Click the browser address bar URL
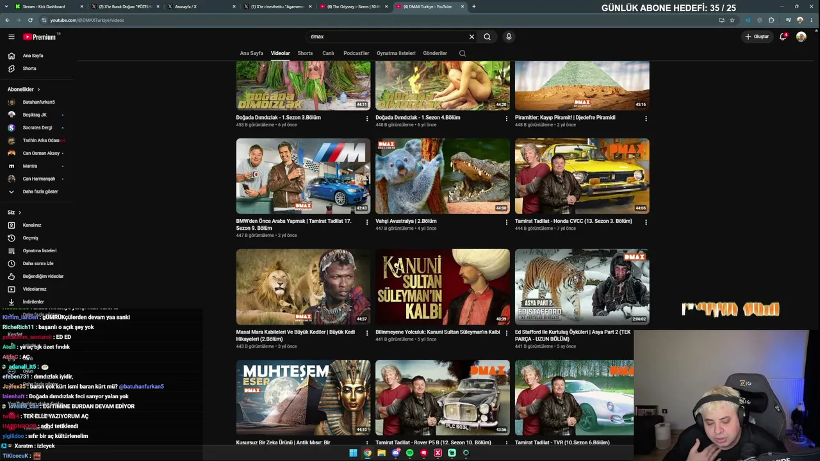Viewport: 820px width, 461px height. point(87,20)
